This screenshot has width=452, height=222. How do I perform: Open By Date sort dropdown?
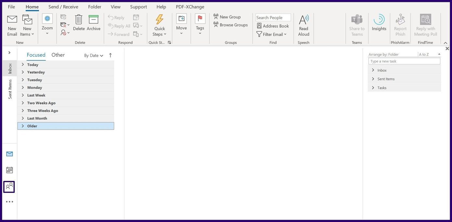[94, 55]
